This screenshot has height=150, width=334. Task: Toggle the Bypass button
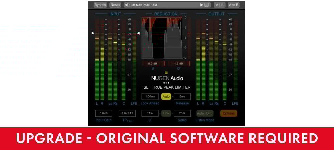(100, 5)
